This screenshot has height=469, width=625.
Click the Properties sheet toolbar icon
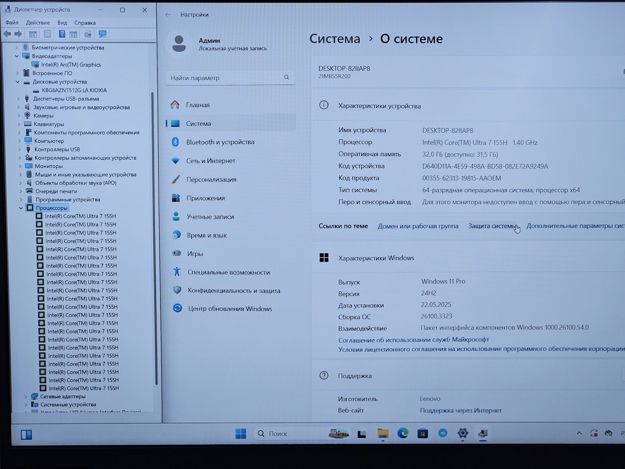(47, 34)
